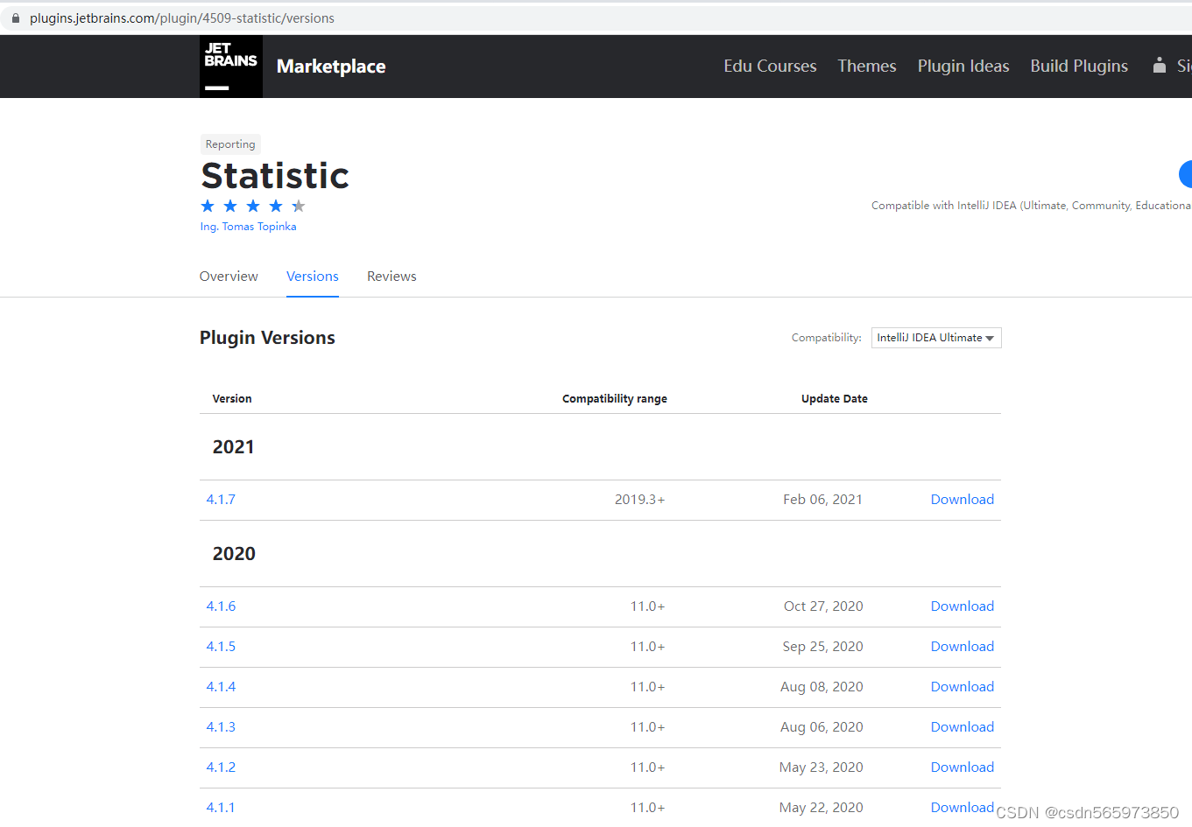Click the 2021 year group heading
1192x827 pixels.
pyautogui.click(x=234, y=447)
